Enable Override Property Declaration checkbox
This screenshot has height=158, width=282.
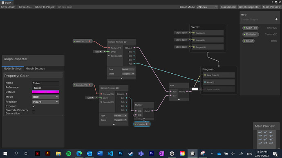point(34,112)
